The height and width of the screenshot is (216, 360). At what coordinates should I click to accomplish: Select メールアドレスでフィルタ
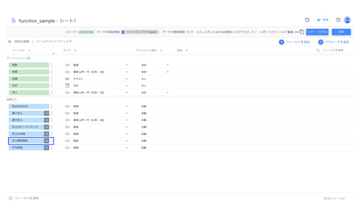coord(53,41)
